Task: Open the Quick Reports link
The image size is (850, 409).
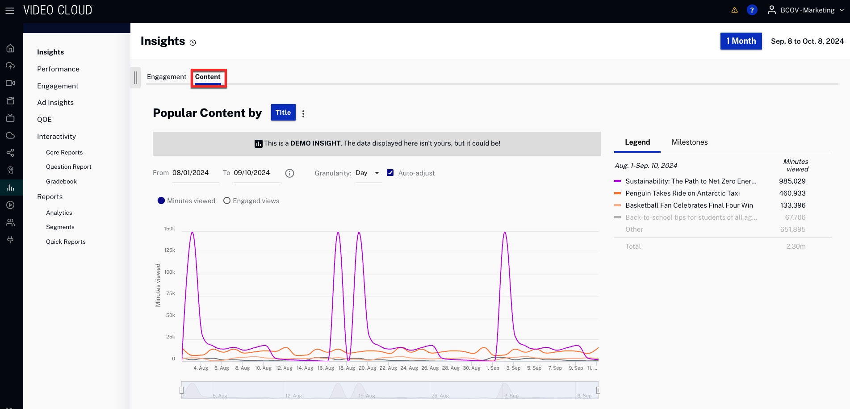Action: click(x=66, y=242)
